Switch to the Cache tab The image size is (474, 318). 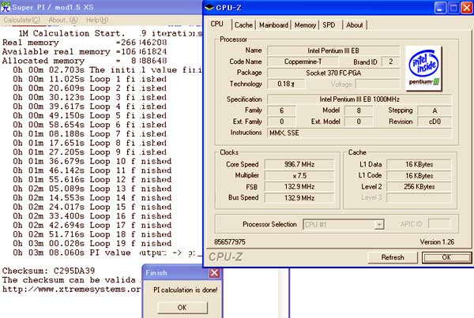tap(243, 25)
